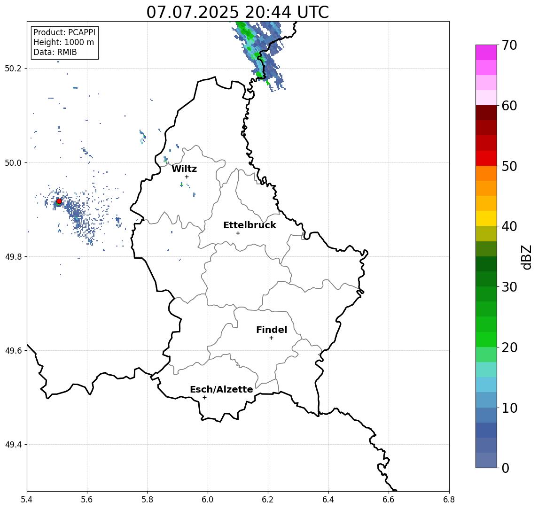Click the longitude axis label 6.2
This screenshot has width=538, height=509.
coord(268,500)
